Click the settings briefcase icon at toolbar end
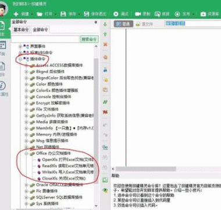 203,14
